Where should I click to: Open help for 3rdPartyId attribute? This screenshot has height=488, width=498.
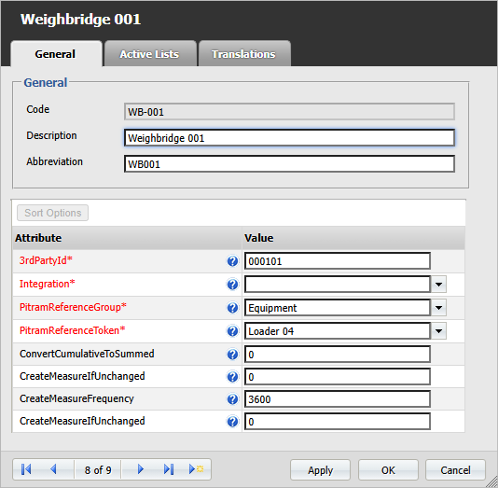tap(232, 261)
